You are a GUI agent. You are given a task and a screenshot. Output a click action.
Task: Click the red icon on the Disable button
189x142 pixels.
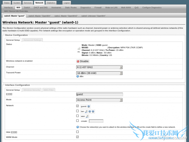tap(78, 61)
